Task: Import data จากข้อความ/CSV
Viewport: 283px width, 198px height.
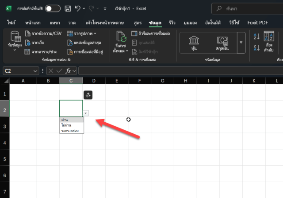Action: click(43, 34)
